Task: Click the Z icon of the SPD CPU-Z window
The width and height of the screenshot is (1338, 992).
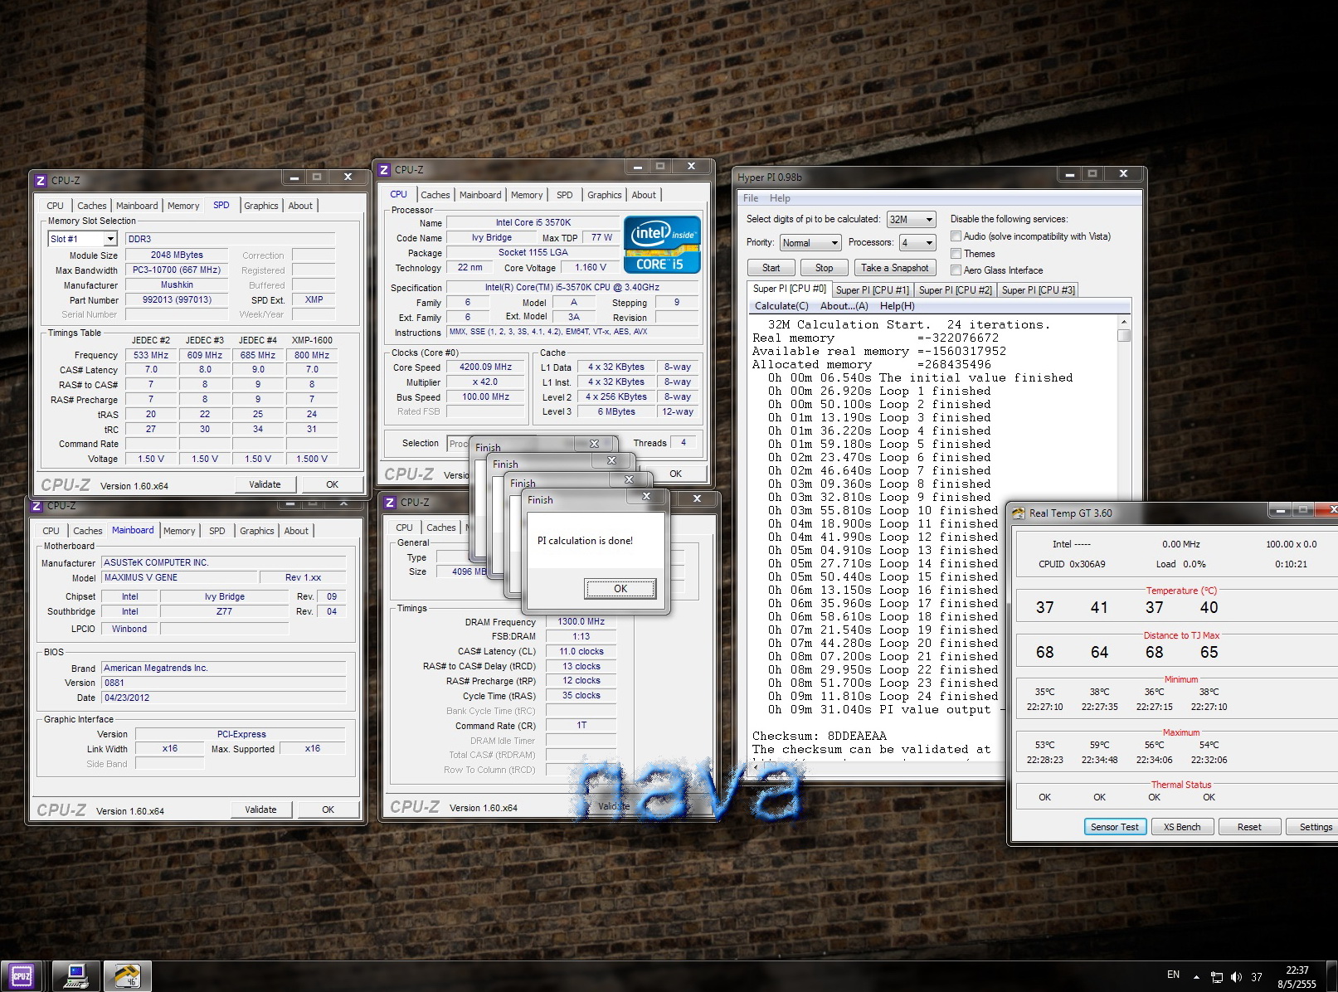Action: tap(40, 180)
